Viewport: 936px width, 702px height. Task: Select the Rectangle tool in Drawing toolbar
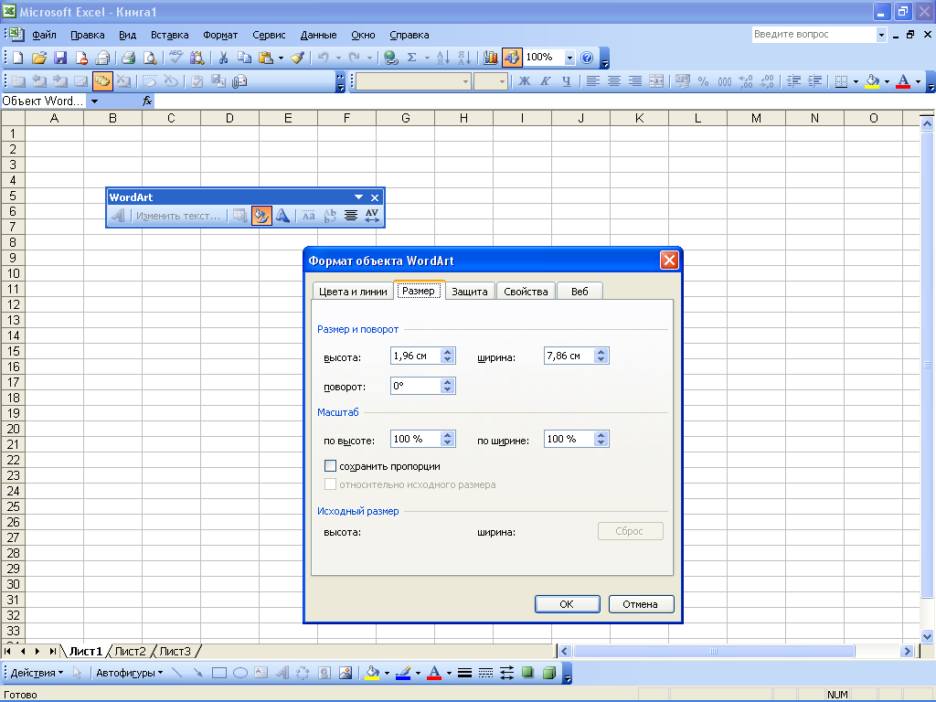pyautogui.click(x=219, y=674)
